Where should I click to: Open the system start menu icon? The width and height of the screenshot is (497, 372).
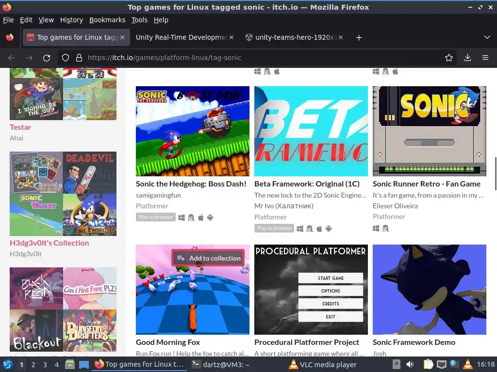pyautogui.click(x=8, y=364)
